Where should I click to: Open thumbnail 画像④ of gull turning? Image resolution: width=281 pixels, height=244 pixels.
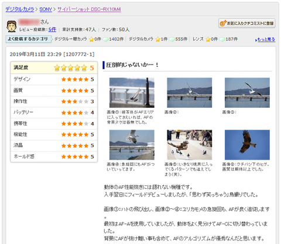[132, 145]
